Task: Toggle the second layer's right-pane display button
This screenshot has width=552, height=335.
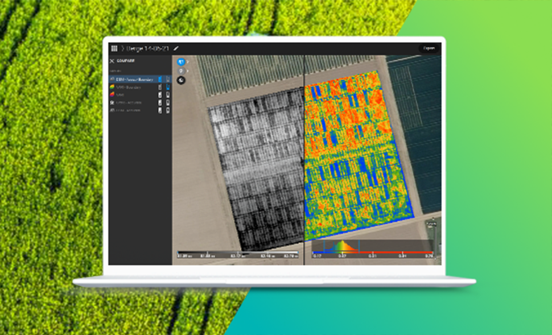Action: tap(168, 87)
